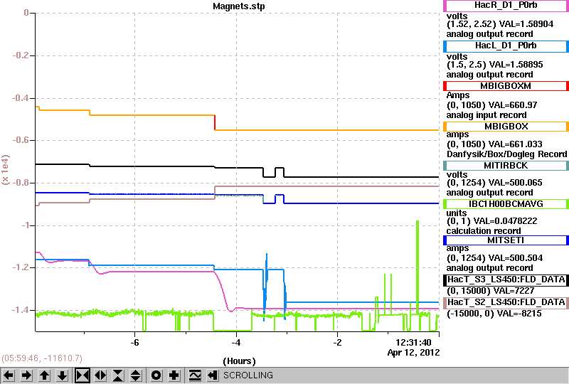The image size is (569, 384).
Task: Click the red step on the orange trace
Action: click(x=215, y=123)
